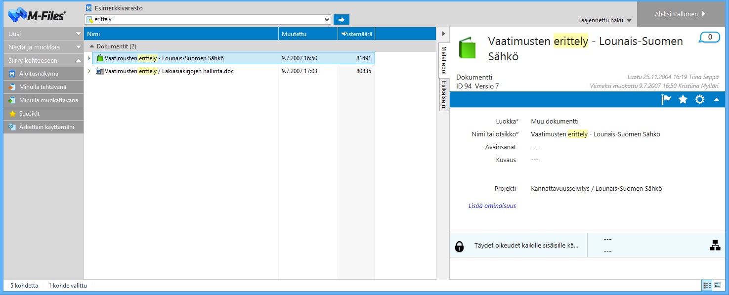Switch to the details list view icon
The height and width of the screenshot is (295, 729).
tap(707, 286)
